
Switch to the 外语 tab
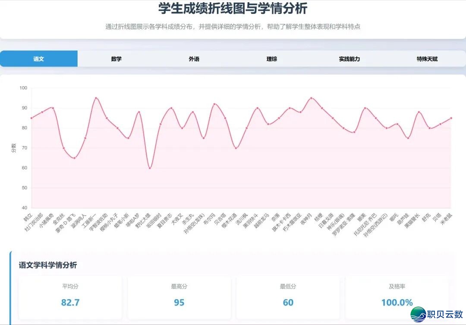194,59
